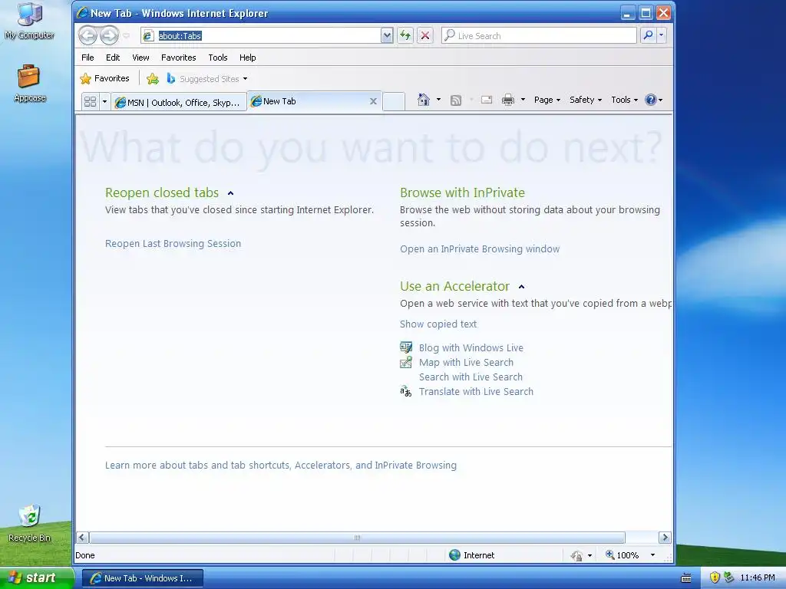Image resolution: width=786 pixels, height=589 pixels.
Task: Start search with the magnifier button
Action: [x=648, y=35]
